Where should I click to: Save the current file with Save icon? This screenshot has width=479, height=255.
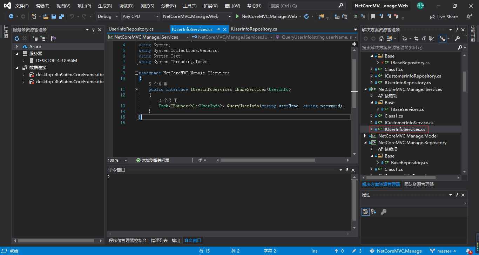(54, 16)
